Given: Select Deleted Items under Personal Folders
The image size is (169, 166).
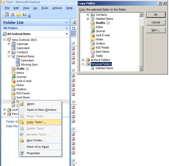Looking at the screenshot, I should (104, 68).
